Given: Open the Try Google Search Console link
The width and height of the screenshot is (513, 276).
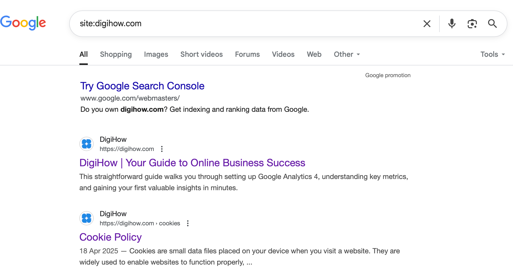Looking at the screenshot, I should (142, 86).
